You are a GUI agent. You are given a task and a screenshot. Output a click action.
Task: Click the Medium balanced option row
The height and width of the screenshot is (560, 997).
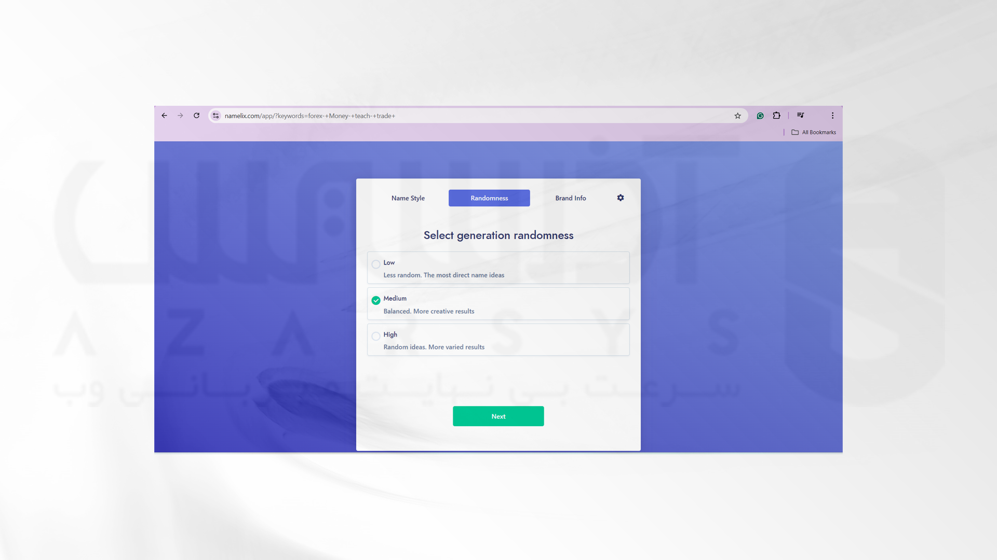(498, 303)
